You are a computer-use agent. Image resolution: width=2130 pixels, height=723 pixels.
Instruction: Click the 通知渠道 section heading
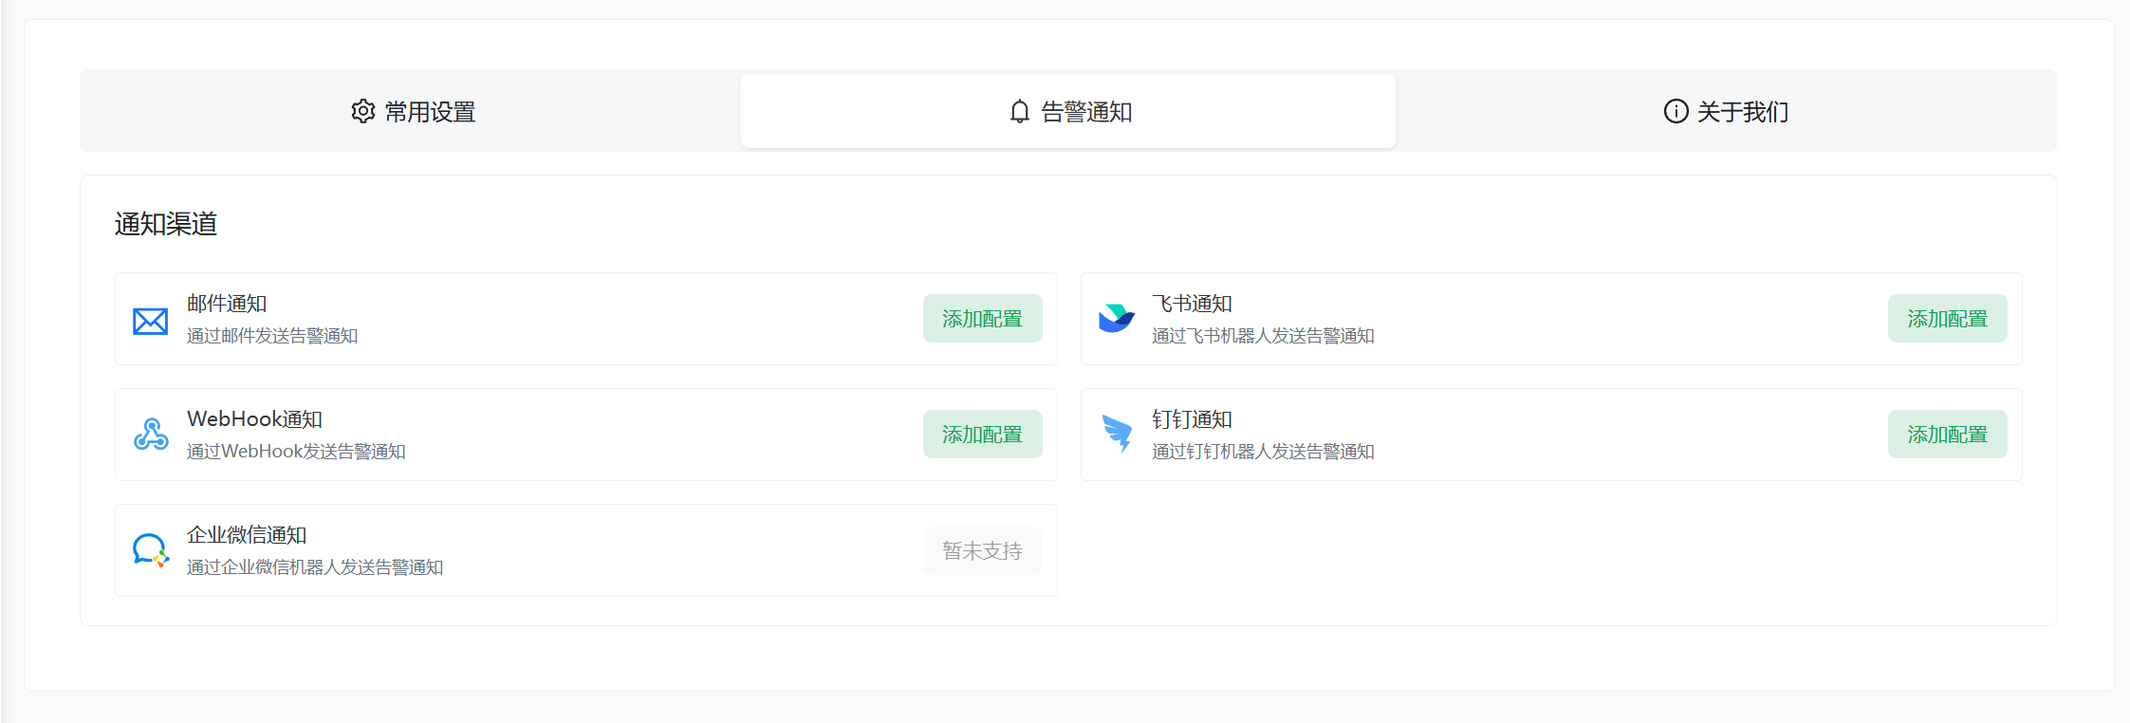pyautogui.click(x=166, y=224)
